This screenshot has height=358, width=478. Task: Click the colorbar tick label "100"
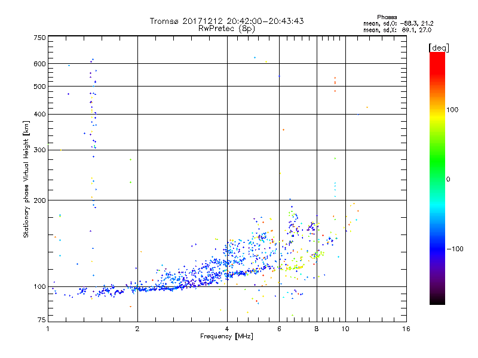point(452,110)
